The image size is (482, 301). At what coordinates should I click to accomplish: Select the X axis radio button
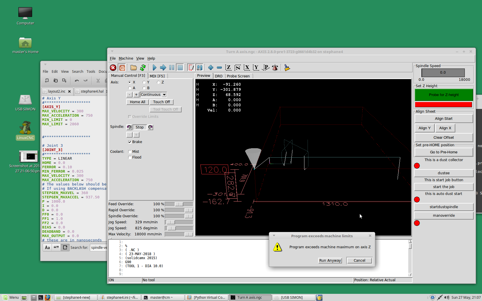click(x=130, y=82)
